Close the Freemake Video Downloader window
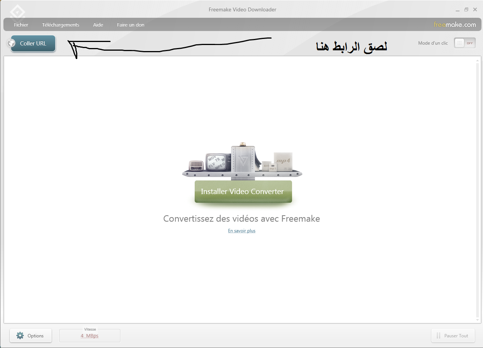This screenshot has height=348, width=483. coord(475,9)
